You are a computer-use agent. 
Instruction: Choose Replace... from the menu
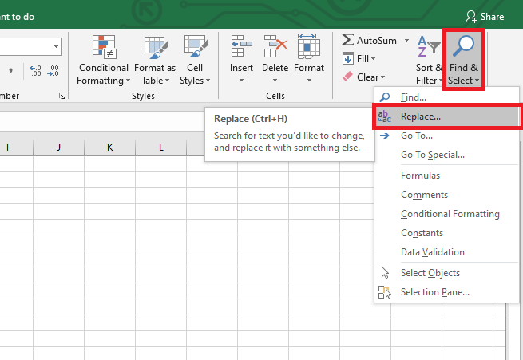(x=420, y=117)
